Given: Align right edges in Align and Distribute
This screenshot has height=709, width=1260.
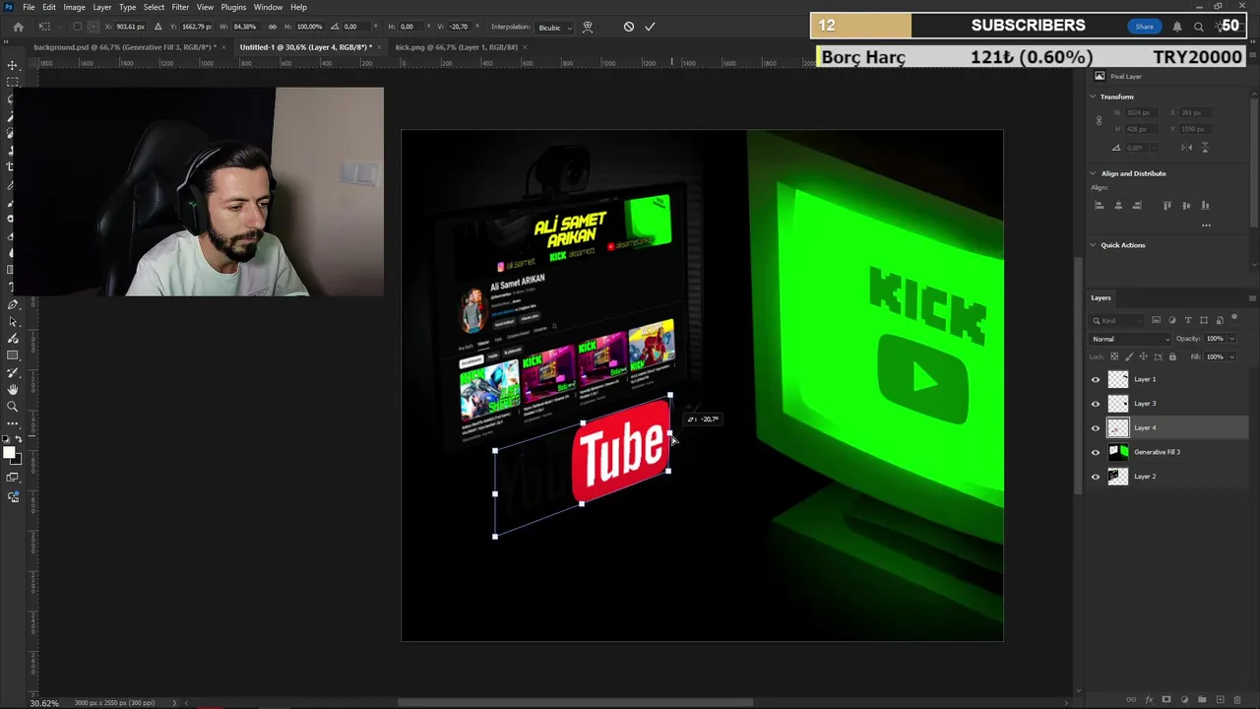Looking at the screenshot, I should point(1137,205).
